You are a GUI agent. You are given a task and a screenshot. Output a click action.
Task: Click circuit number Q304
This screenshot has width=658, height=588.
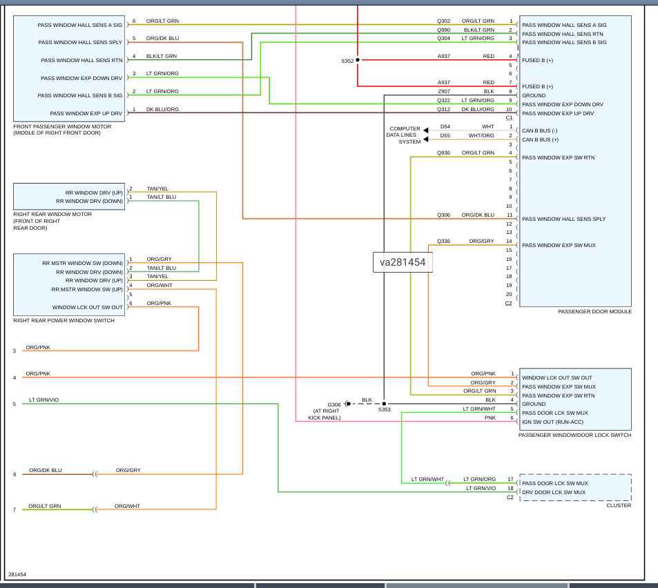click(x=443, y=38)
